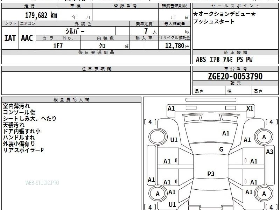Select the プッシュスタート sales point line
Image resolution: width=280 pixels, height=210 pixels.
(x=214, y=21)
